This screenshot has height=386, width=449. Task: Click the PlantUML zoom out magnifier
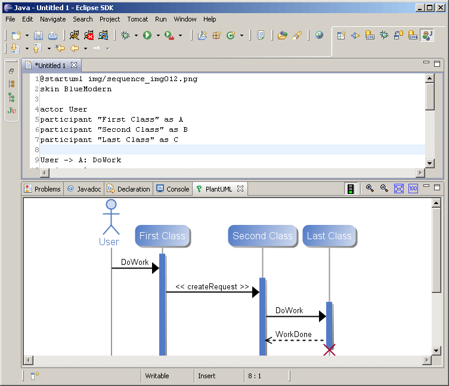(x=384, y=189)
